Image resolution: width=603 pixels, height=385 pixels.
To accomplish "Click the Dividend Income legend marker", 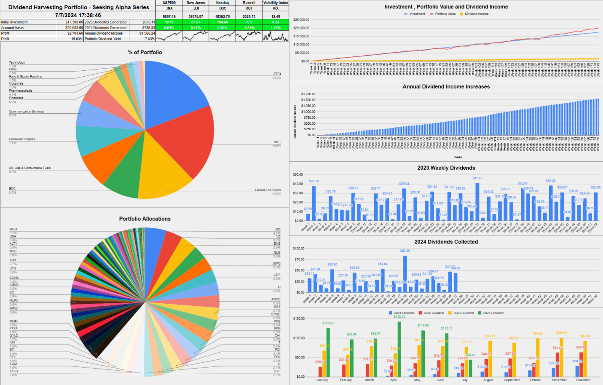I will click(461, 14).
